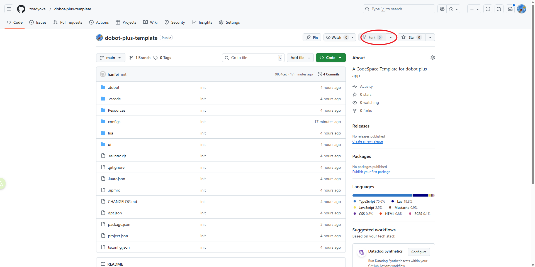Star the dobot-plus-template repository
The width and height of the screenshot is (535, 267).
tap(412, 37)
